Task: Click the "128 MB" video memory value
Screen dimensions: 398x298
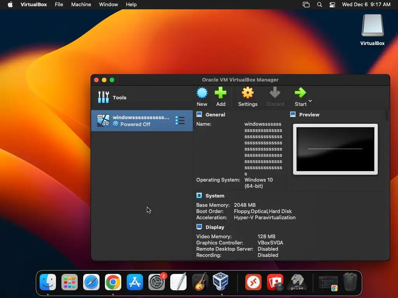Action: point(266,236)
